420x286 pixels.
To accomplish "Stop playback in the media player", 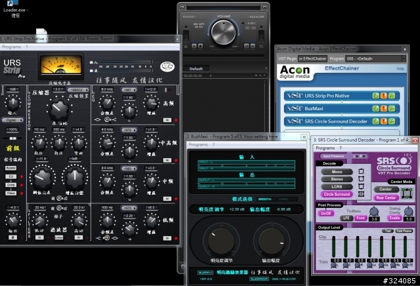I will (x=200, y=46).
